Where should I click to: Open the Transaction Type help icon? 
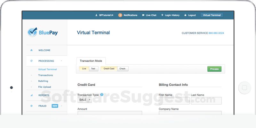click(102, 94)
